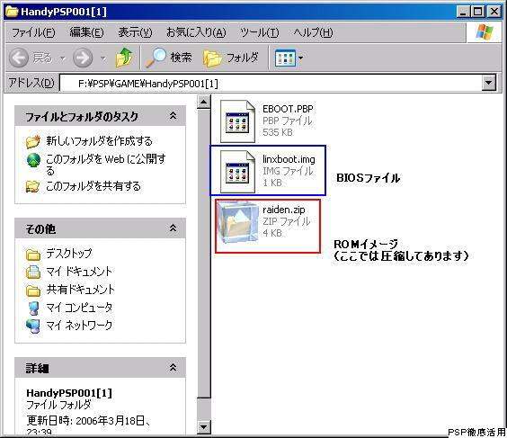Open the ツール(T) menu

260,32
